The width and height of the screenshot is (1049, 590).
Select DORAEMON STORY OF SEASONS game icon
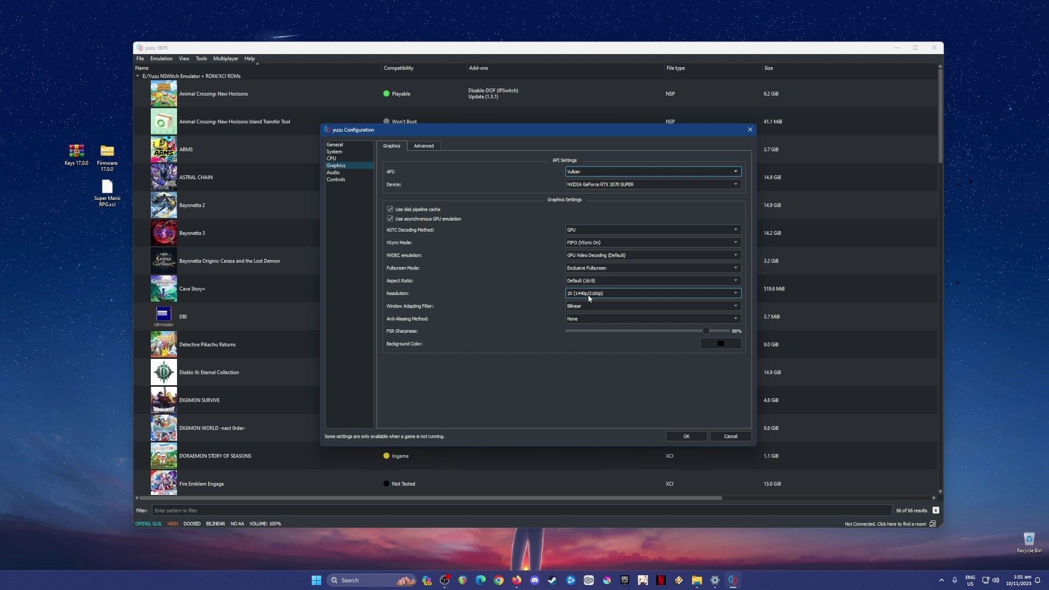pos(163,456)
